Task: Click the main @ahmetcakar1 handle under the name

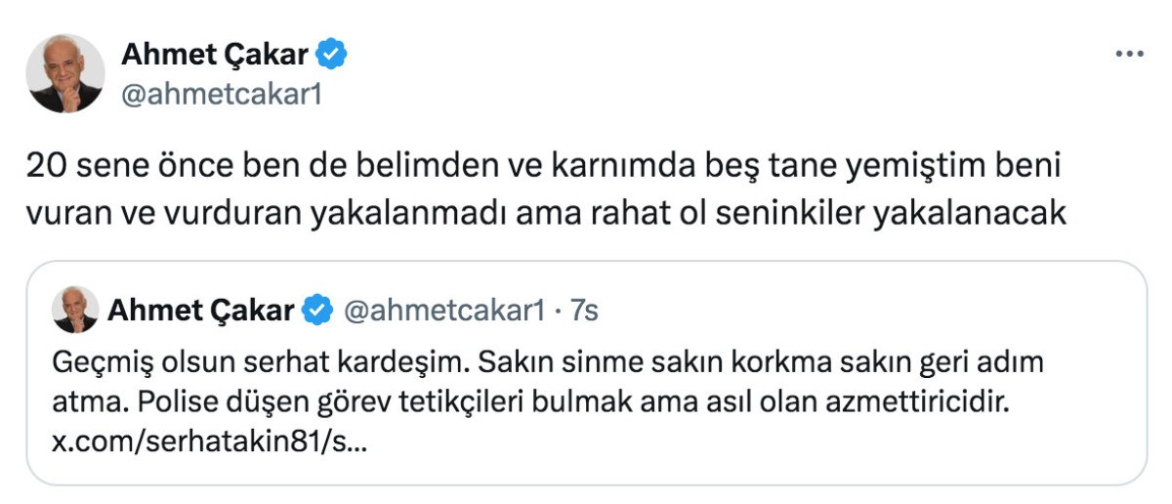Action: pos(221,95)
